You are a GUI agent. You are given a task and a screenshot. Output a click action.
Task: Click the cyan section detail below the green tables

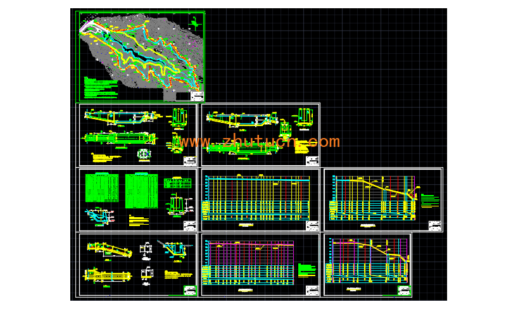click(x=98, y=216)
